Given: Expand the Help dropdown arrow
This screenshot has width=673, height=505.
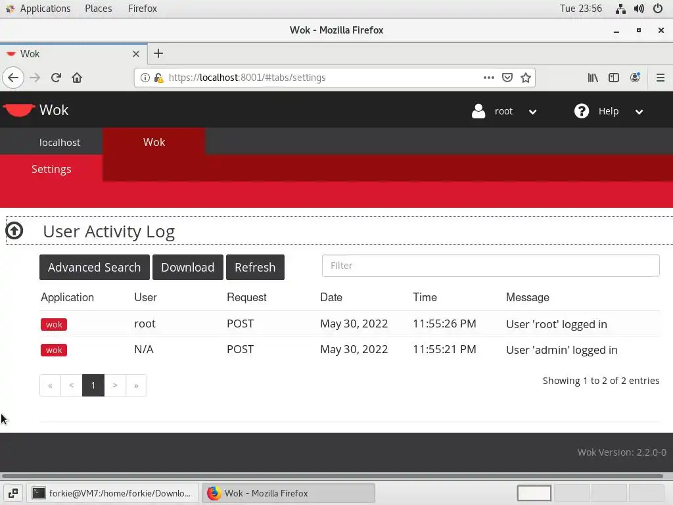Looking at the screenshot, I should coord(639,112).
